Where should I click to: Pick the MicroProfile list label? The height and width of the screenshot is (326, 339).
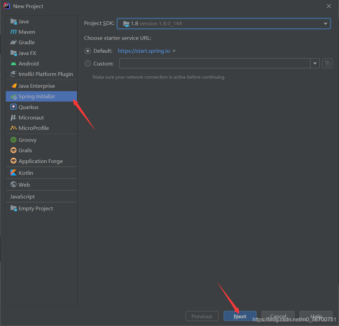34,128
